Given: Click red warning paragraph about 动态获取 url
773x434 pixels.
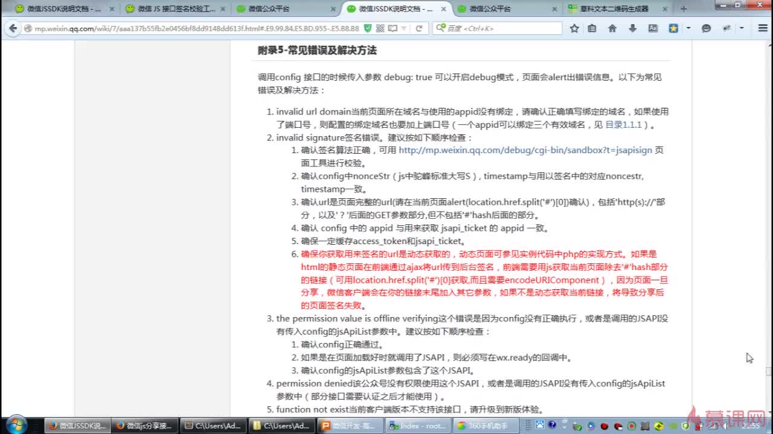Looking at the screenshot, I should click(x=484, y=280).
